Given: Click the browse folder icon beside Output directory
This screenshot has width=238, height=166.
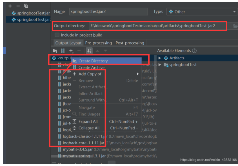Looking at the screenshot, I should pos(234,26).
